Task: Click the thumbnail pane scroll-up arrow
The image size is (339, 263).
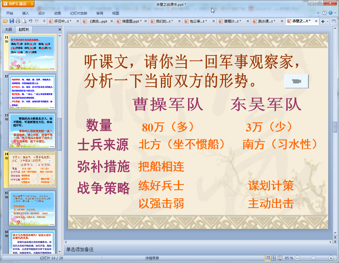Action: 60,35
